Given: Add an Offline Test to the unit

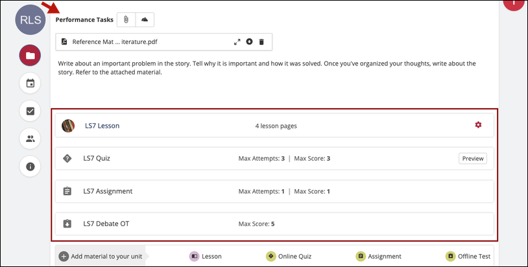Looking at the screenshot, I should point(468,256).
